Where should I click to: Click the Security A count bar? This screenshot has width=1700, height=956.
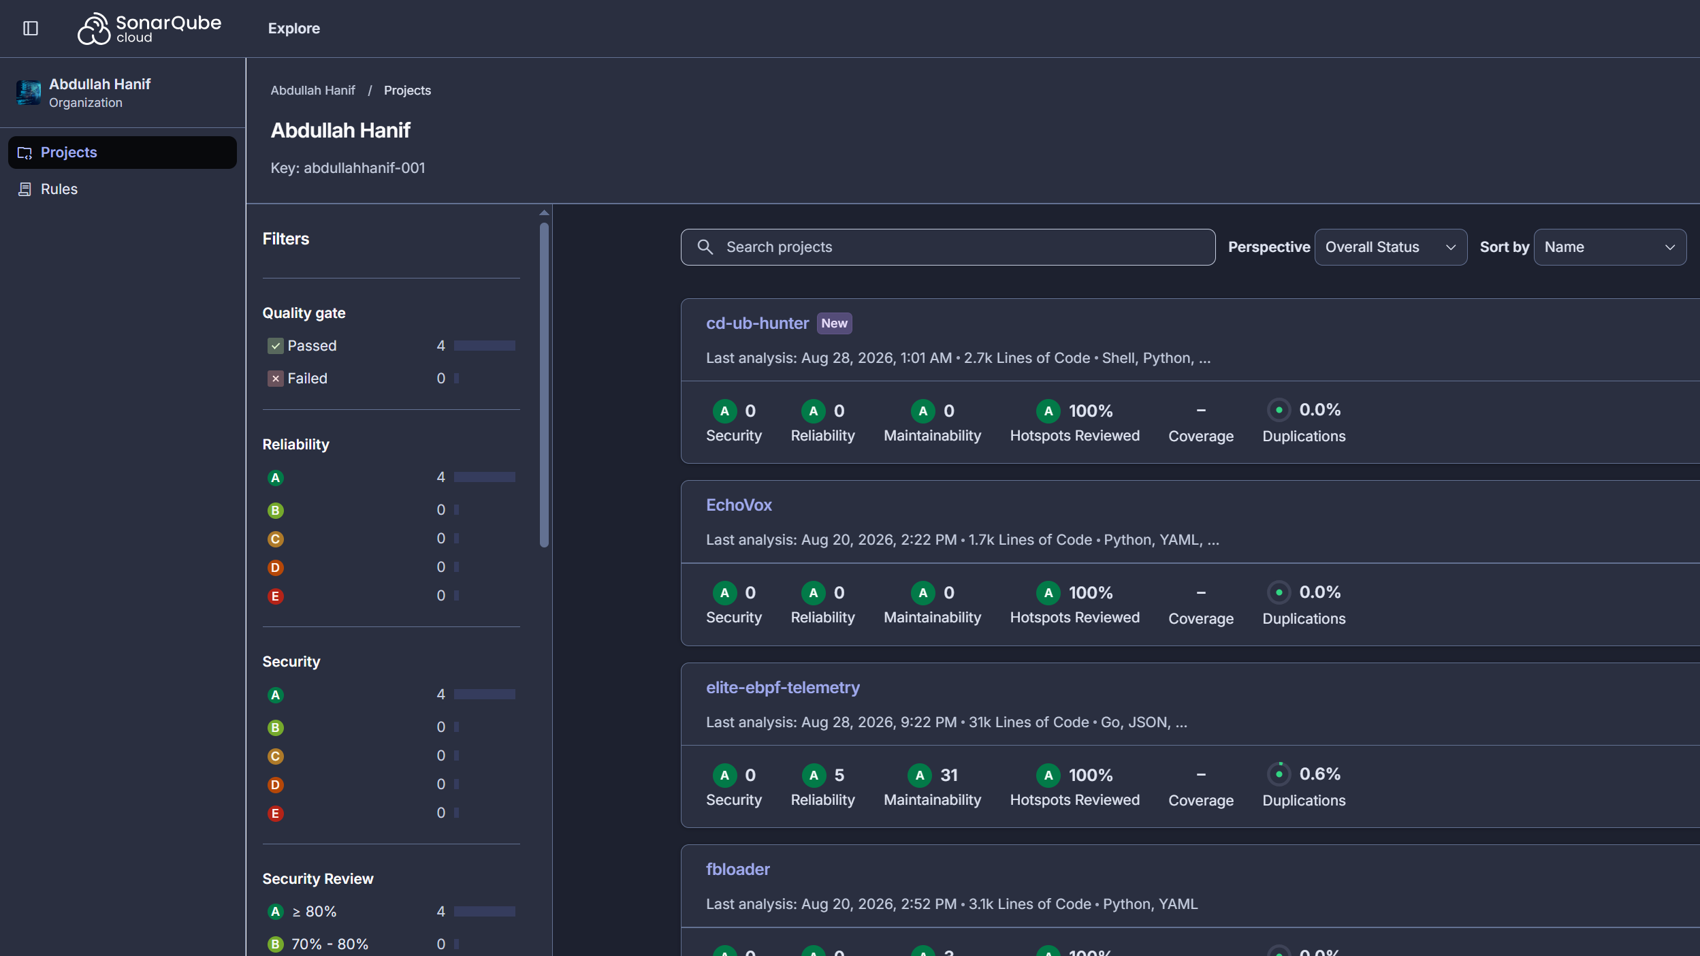coord(485,695)
